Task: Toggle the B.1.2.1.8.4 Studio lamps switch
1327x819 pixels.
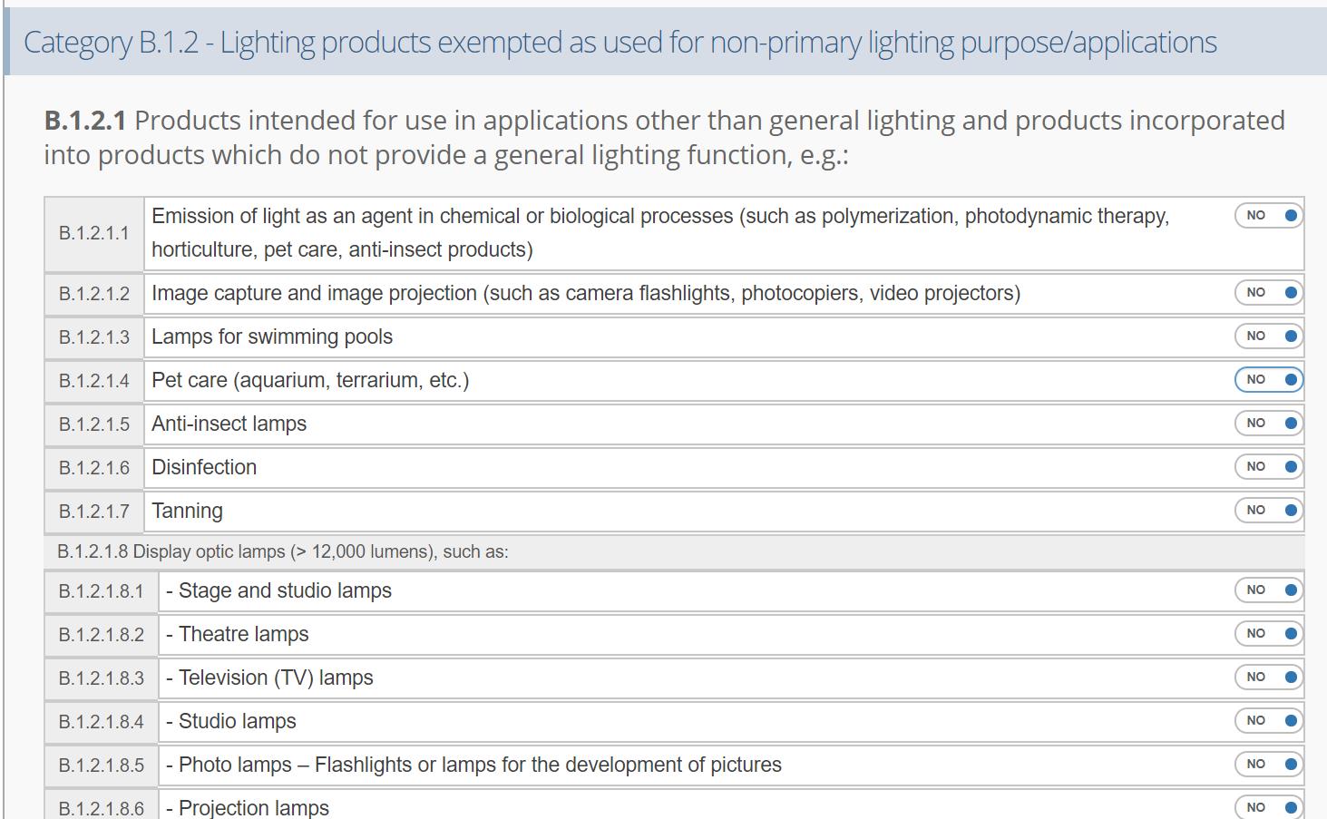Action: 1268,721
